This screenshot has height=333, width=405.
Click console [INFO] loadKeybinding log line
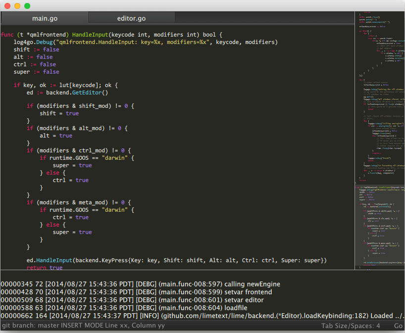pos(202,316)
